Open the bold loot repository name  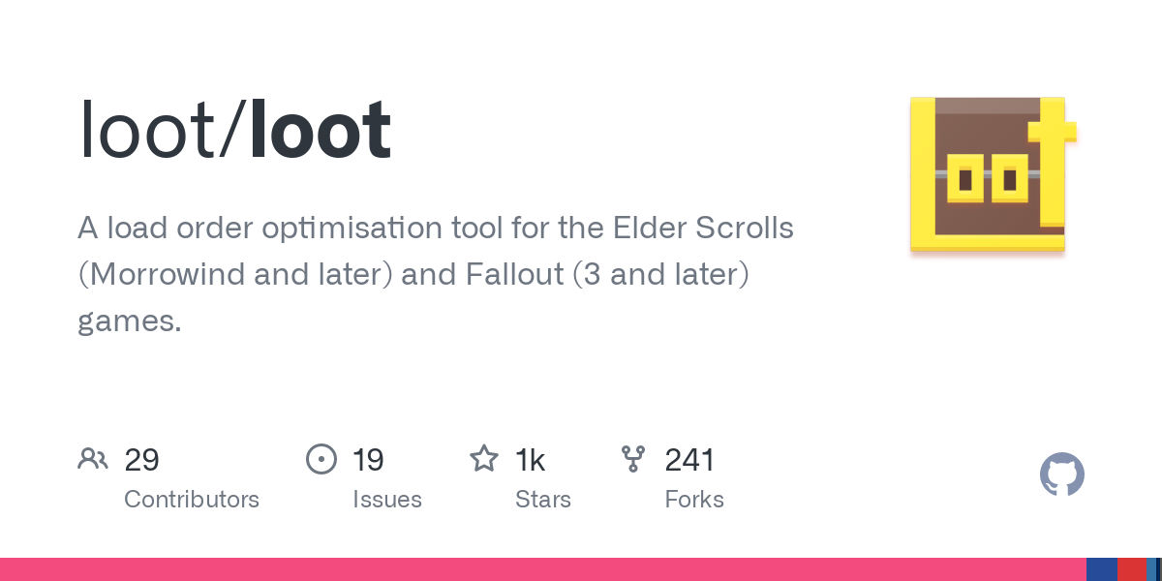tap(321, 131)
